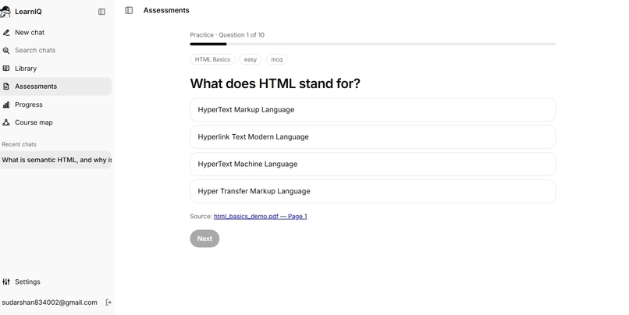This screenshot has height=315, width=629.
Task: Click the question heading 'What does HTML stand for?'
Action: (x=275, y=83)
